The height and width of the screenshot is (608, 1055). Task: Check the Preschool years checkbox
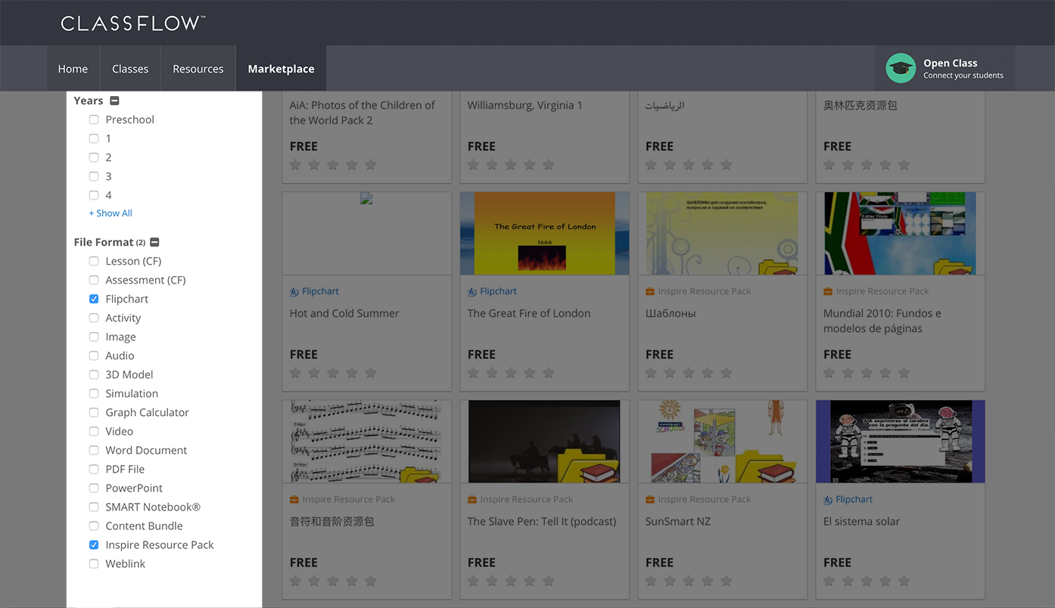94,119
